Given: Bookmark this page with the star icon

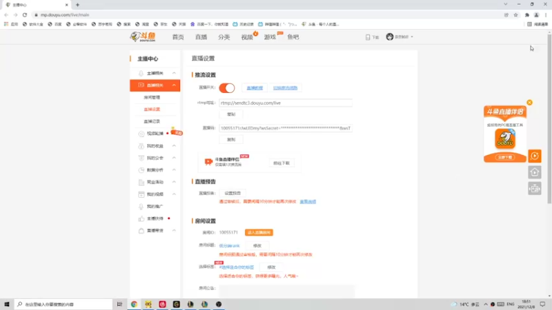Looking at the screenshot, I should 515,14.
